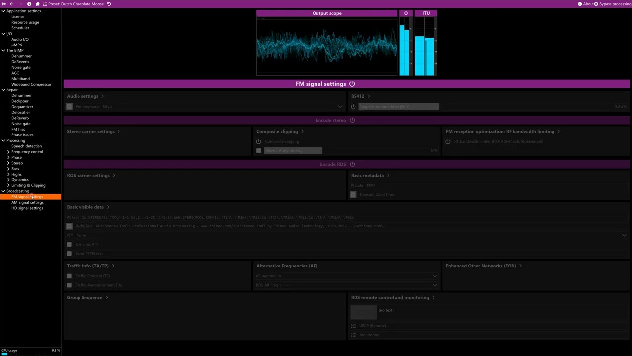This screenshot has width=632, height=356.
Task: Toggle Dynamic PTY checkbox
Action: [x=69, y=244]
